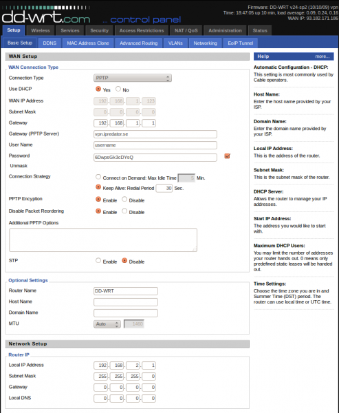Click last octet of WAN Gateway
This screenshot has height=413, width=339.
point(149,123)
